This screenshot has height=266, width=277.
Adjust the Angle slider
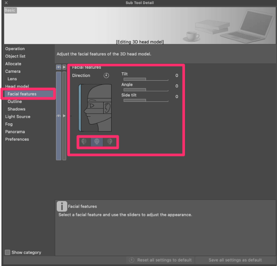coord(146,90)
